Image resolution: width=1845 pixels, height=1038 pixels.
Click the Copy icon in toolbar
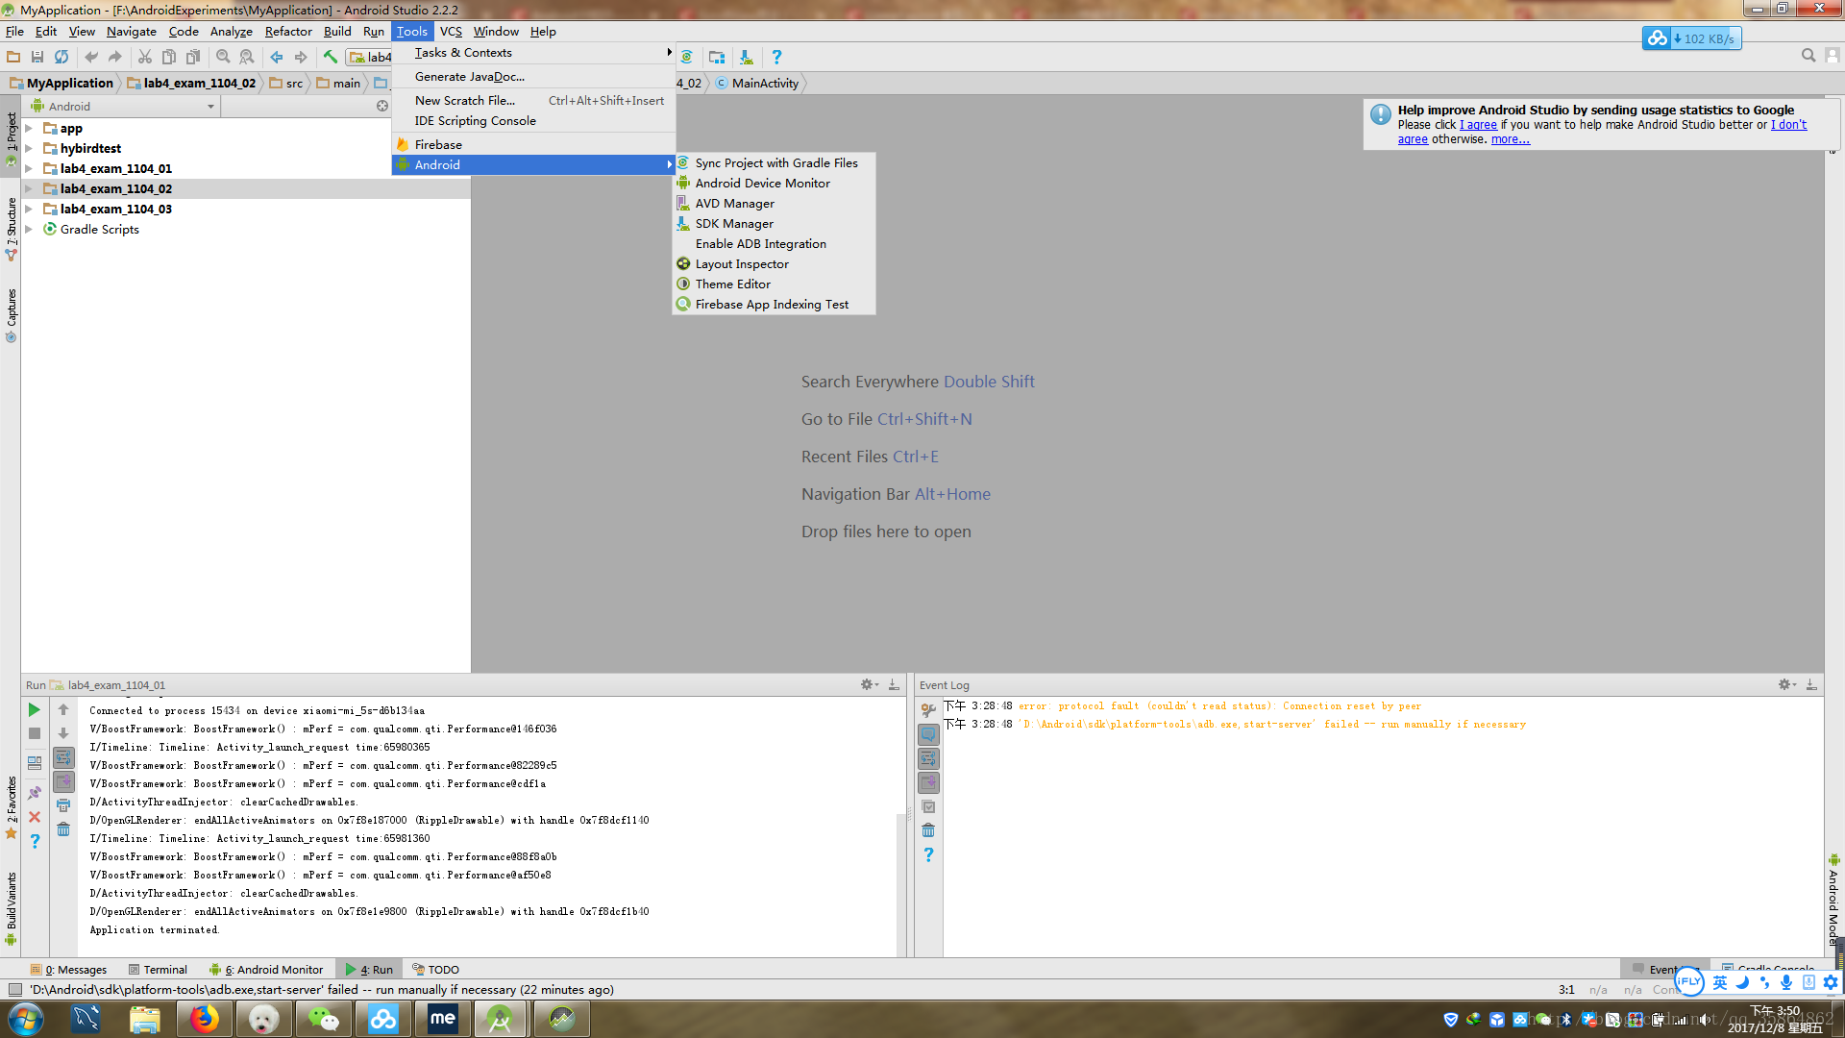tap(169, 57)
